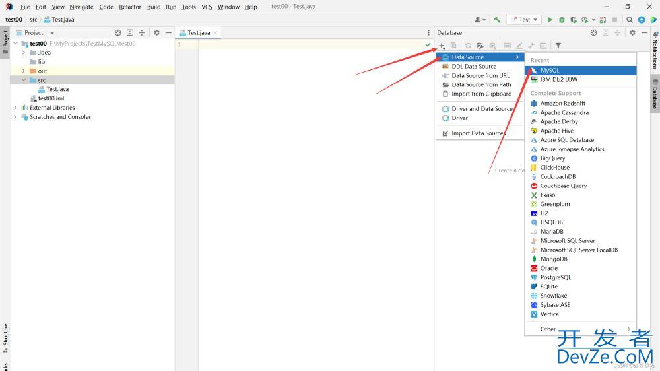Expand the External Libraries node
The width and height of the screenshot is (660, 371).
[16, 108]
